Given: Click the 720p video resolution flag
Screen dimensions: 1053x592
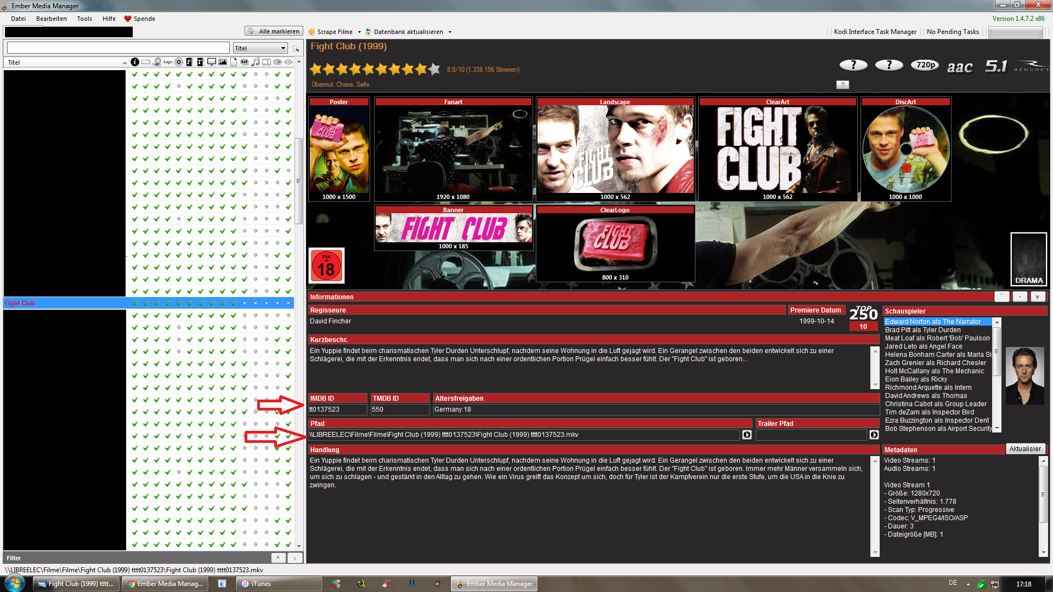Looking at the screenshot, I should 925,65.
